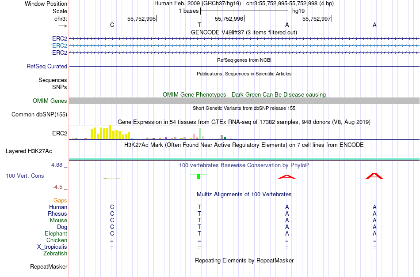The width and height of the screenshot is (420, 277).
Task: Click the RepeatMasker track label
Action: tap(49, 266)
